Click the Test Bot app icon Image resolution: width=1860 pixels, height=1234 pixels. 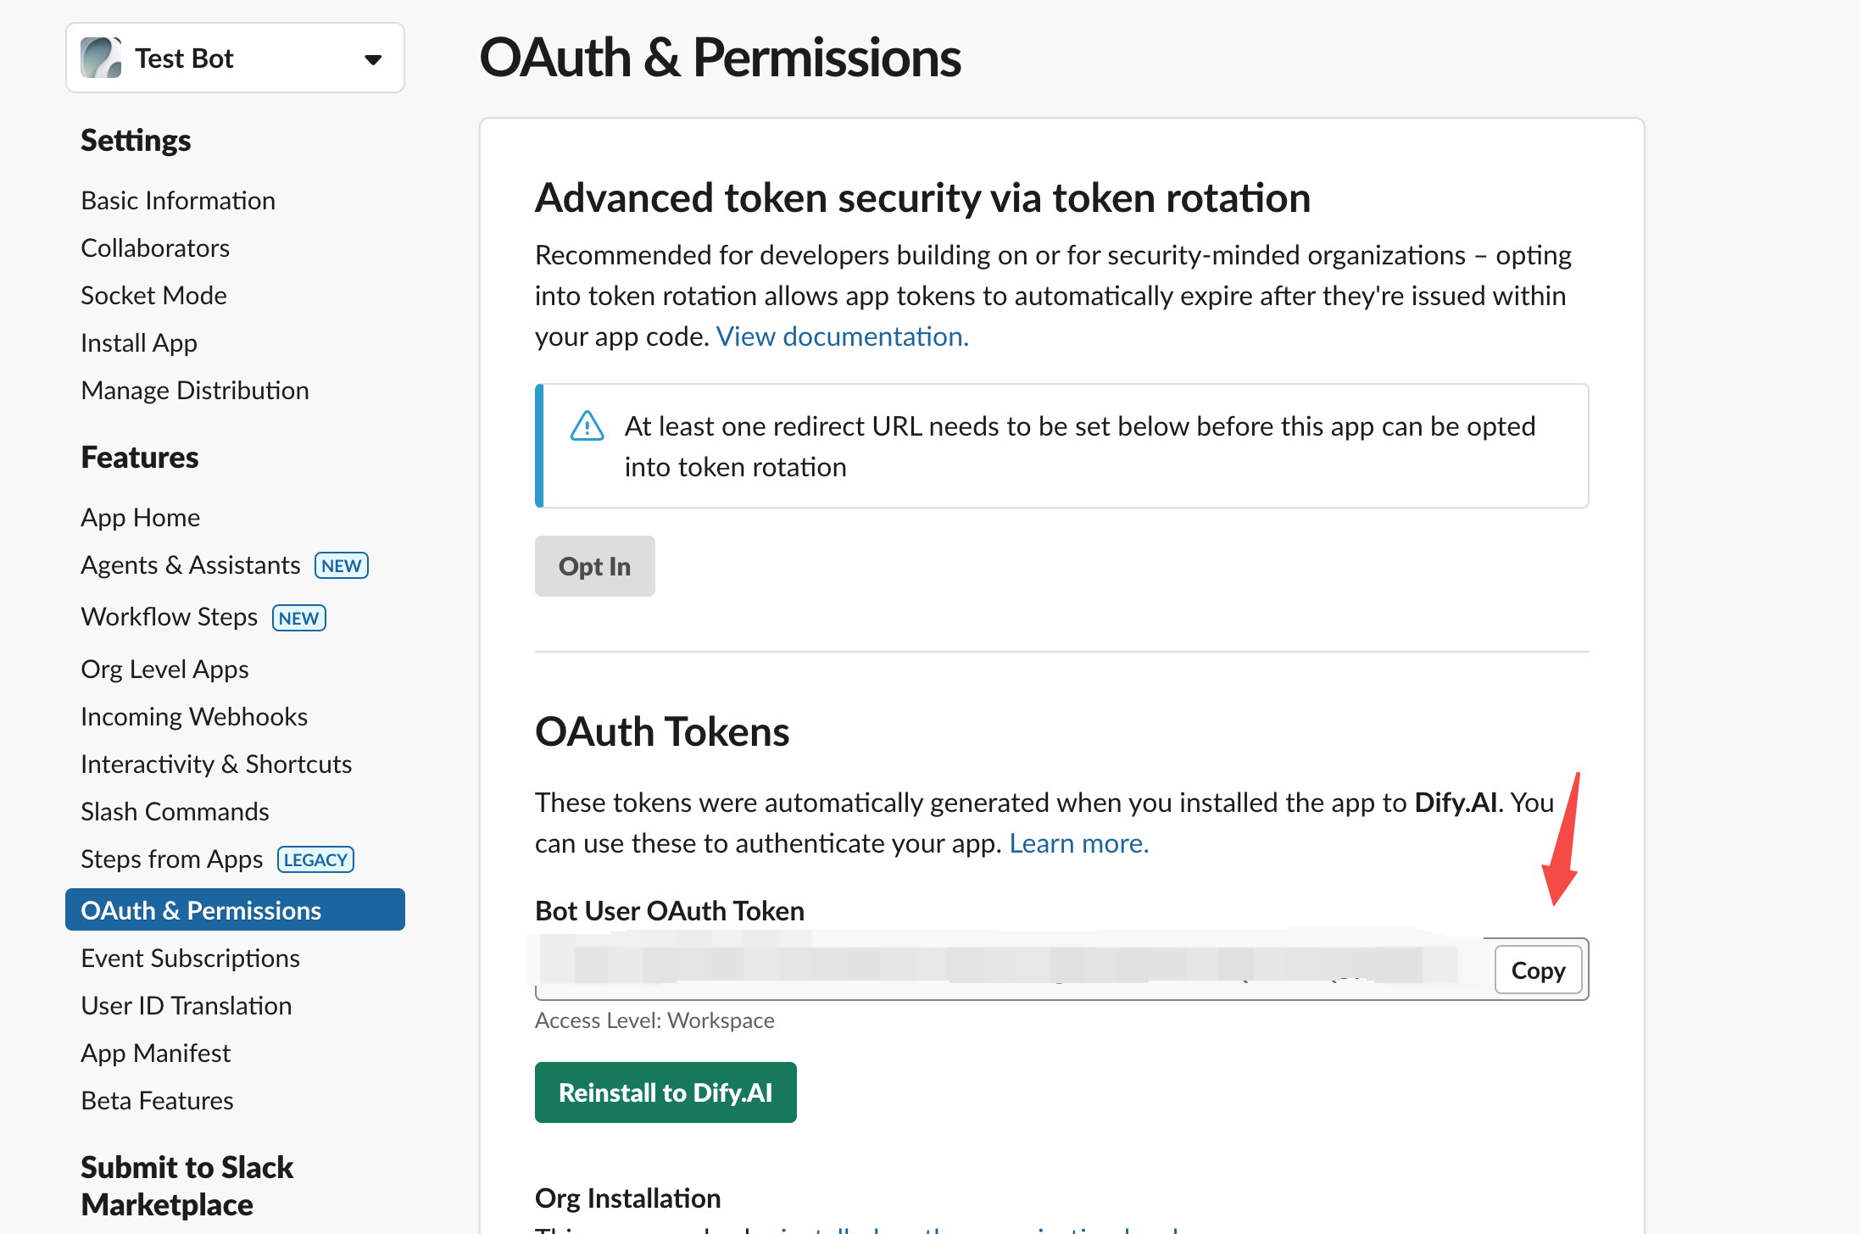[x=101, y=58]
